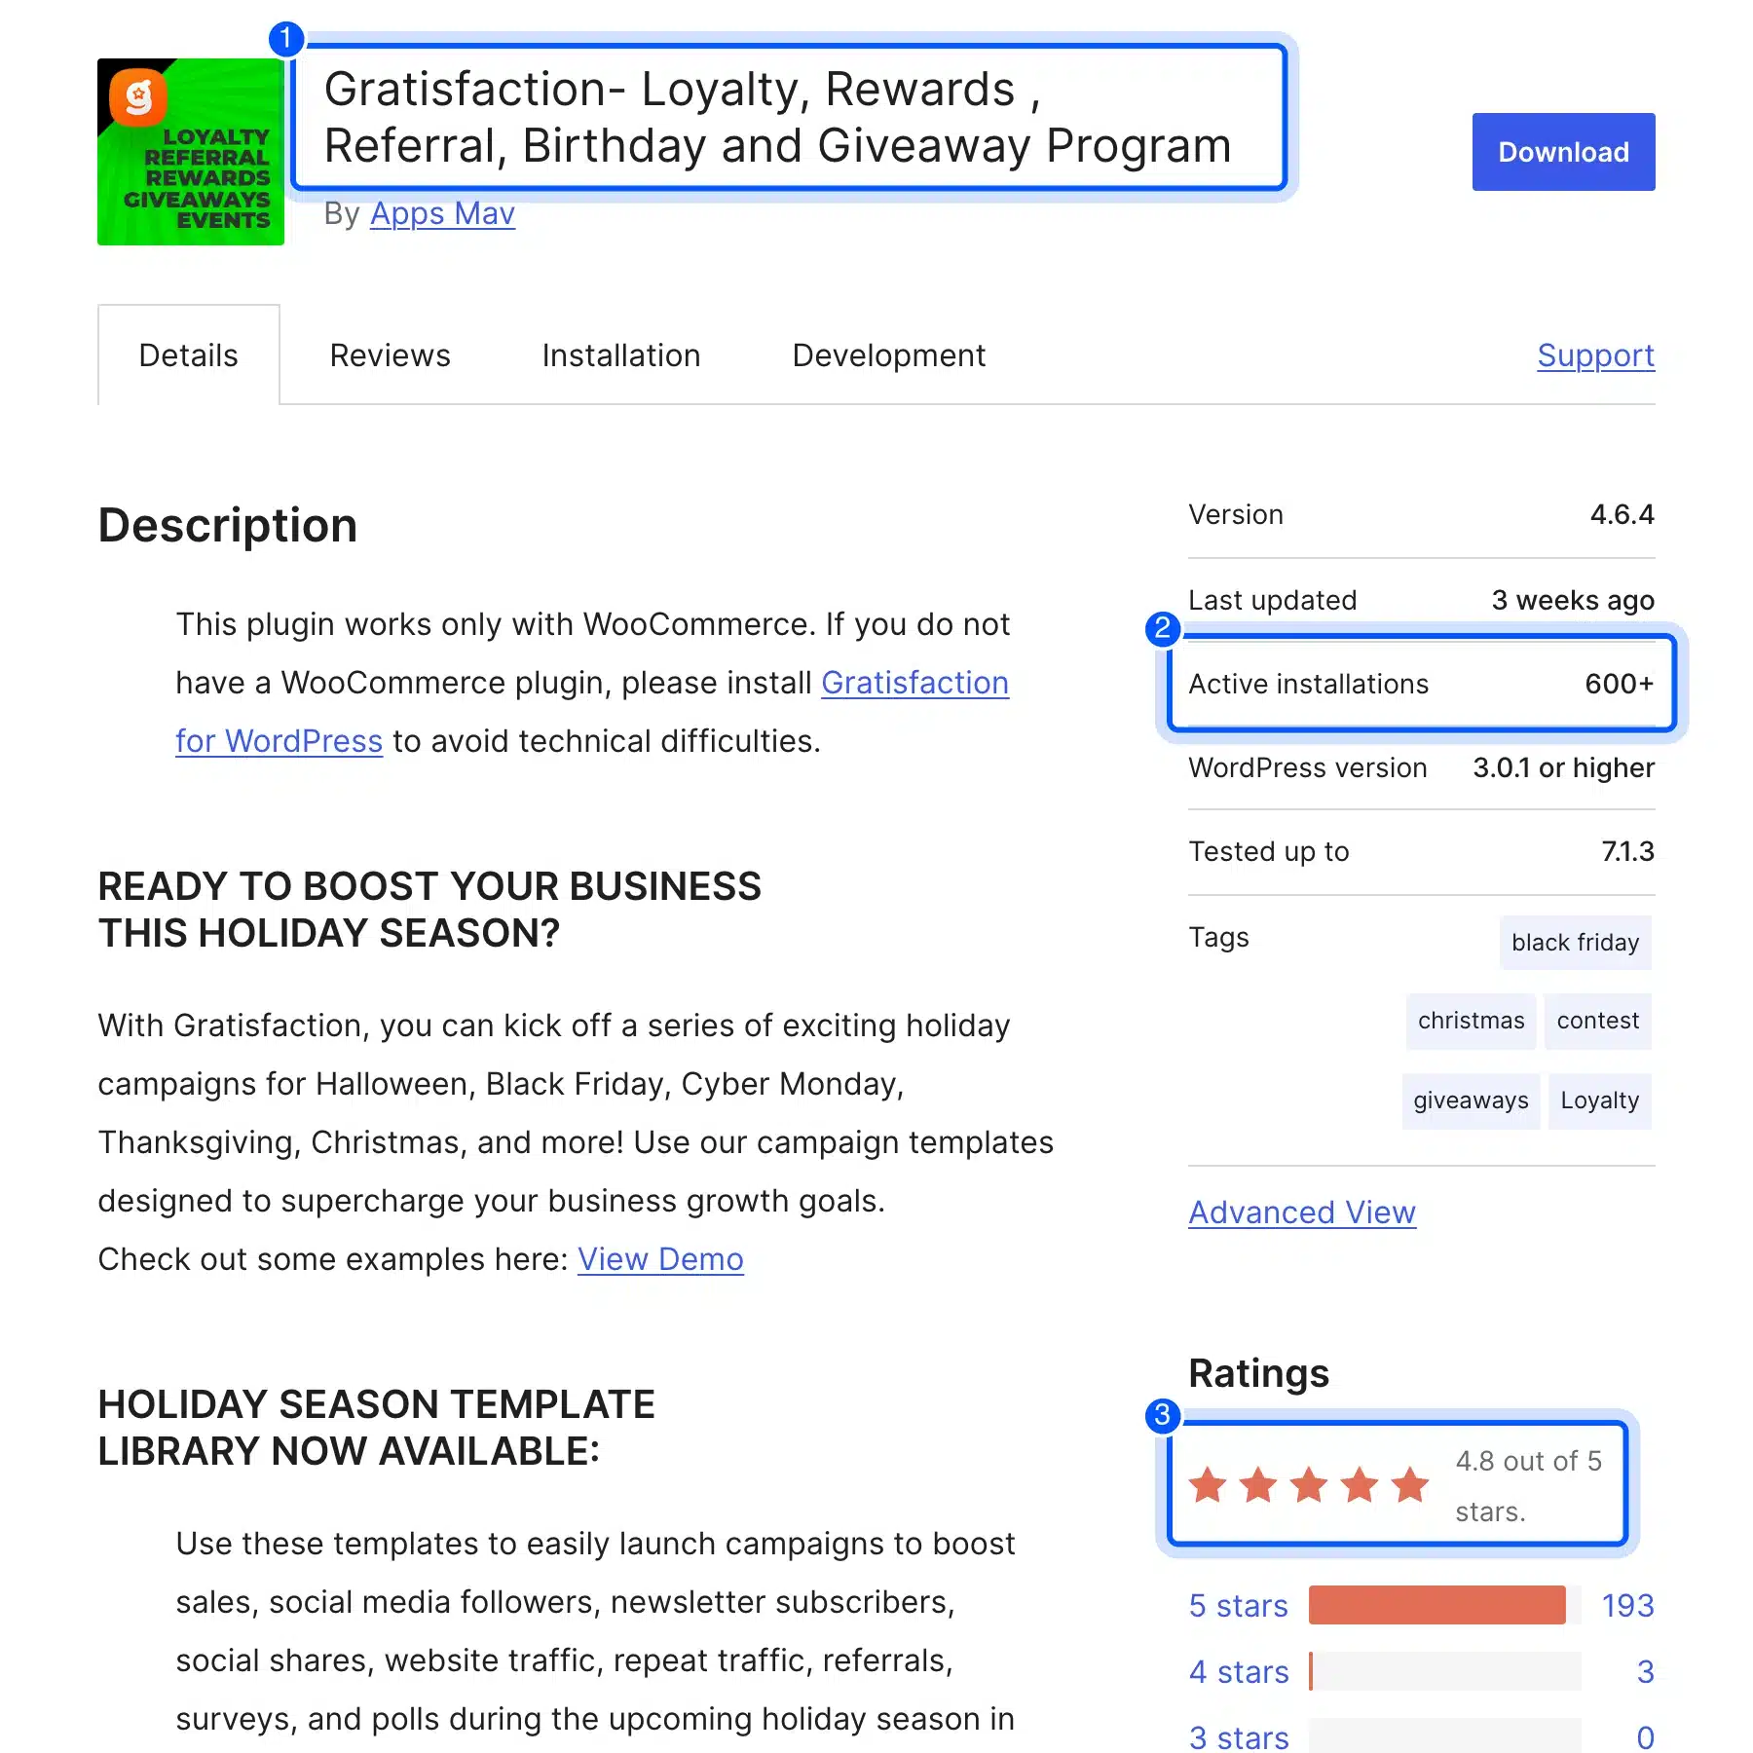This screenshot has width=1753, height=1753.
Task: Click the version value 4.6.4
Action: (x=1622, y=514)
